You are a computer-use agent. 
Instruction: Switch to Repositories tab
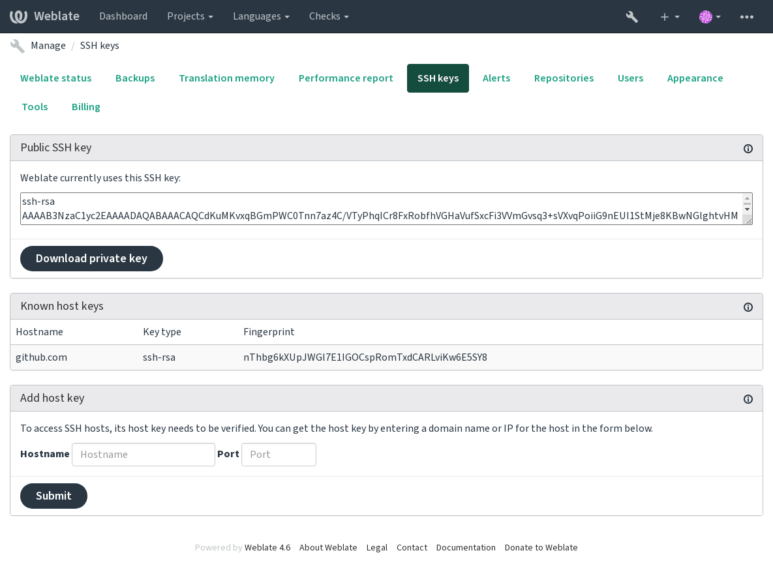click(x=564, y=78)
